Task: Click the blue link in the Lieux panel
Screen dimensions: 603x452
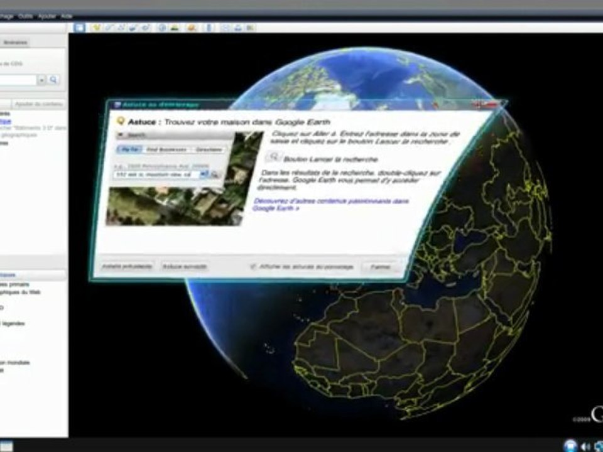Action: [x=6, y=121]
